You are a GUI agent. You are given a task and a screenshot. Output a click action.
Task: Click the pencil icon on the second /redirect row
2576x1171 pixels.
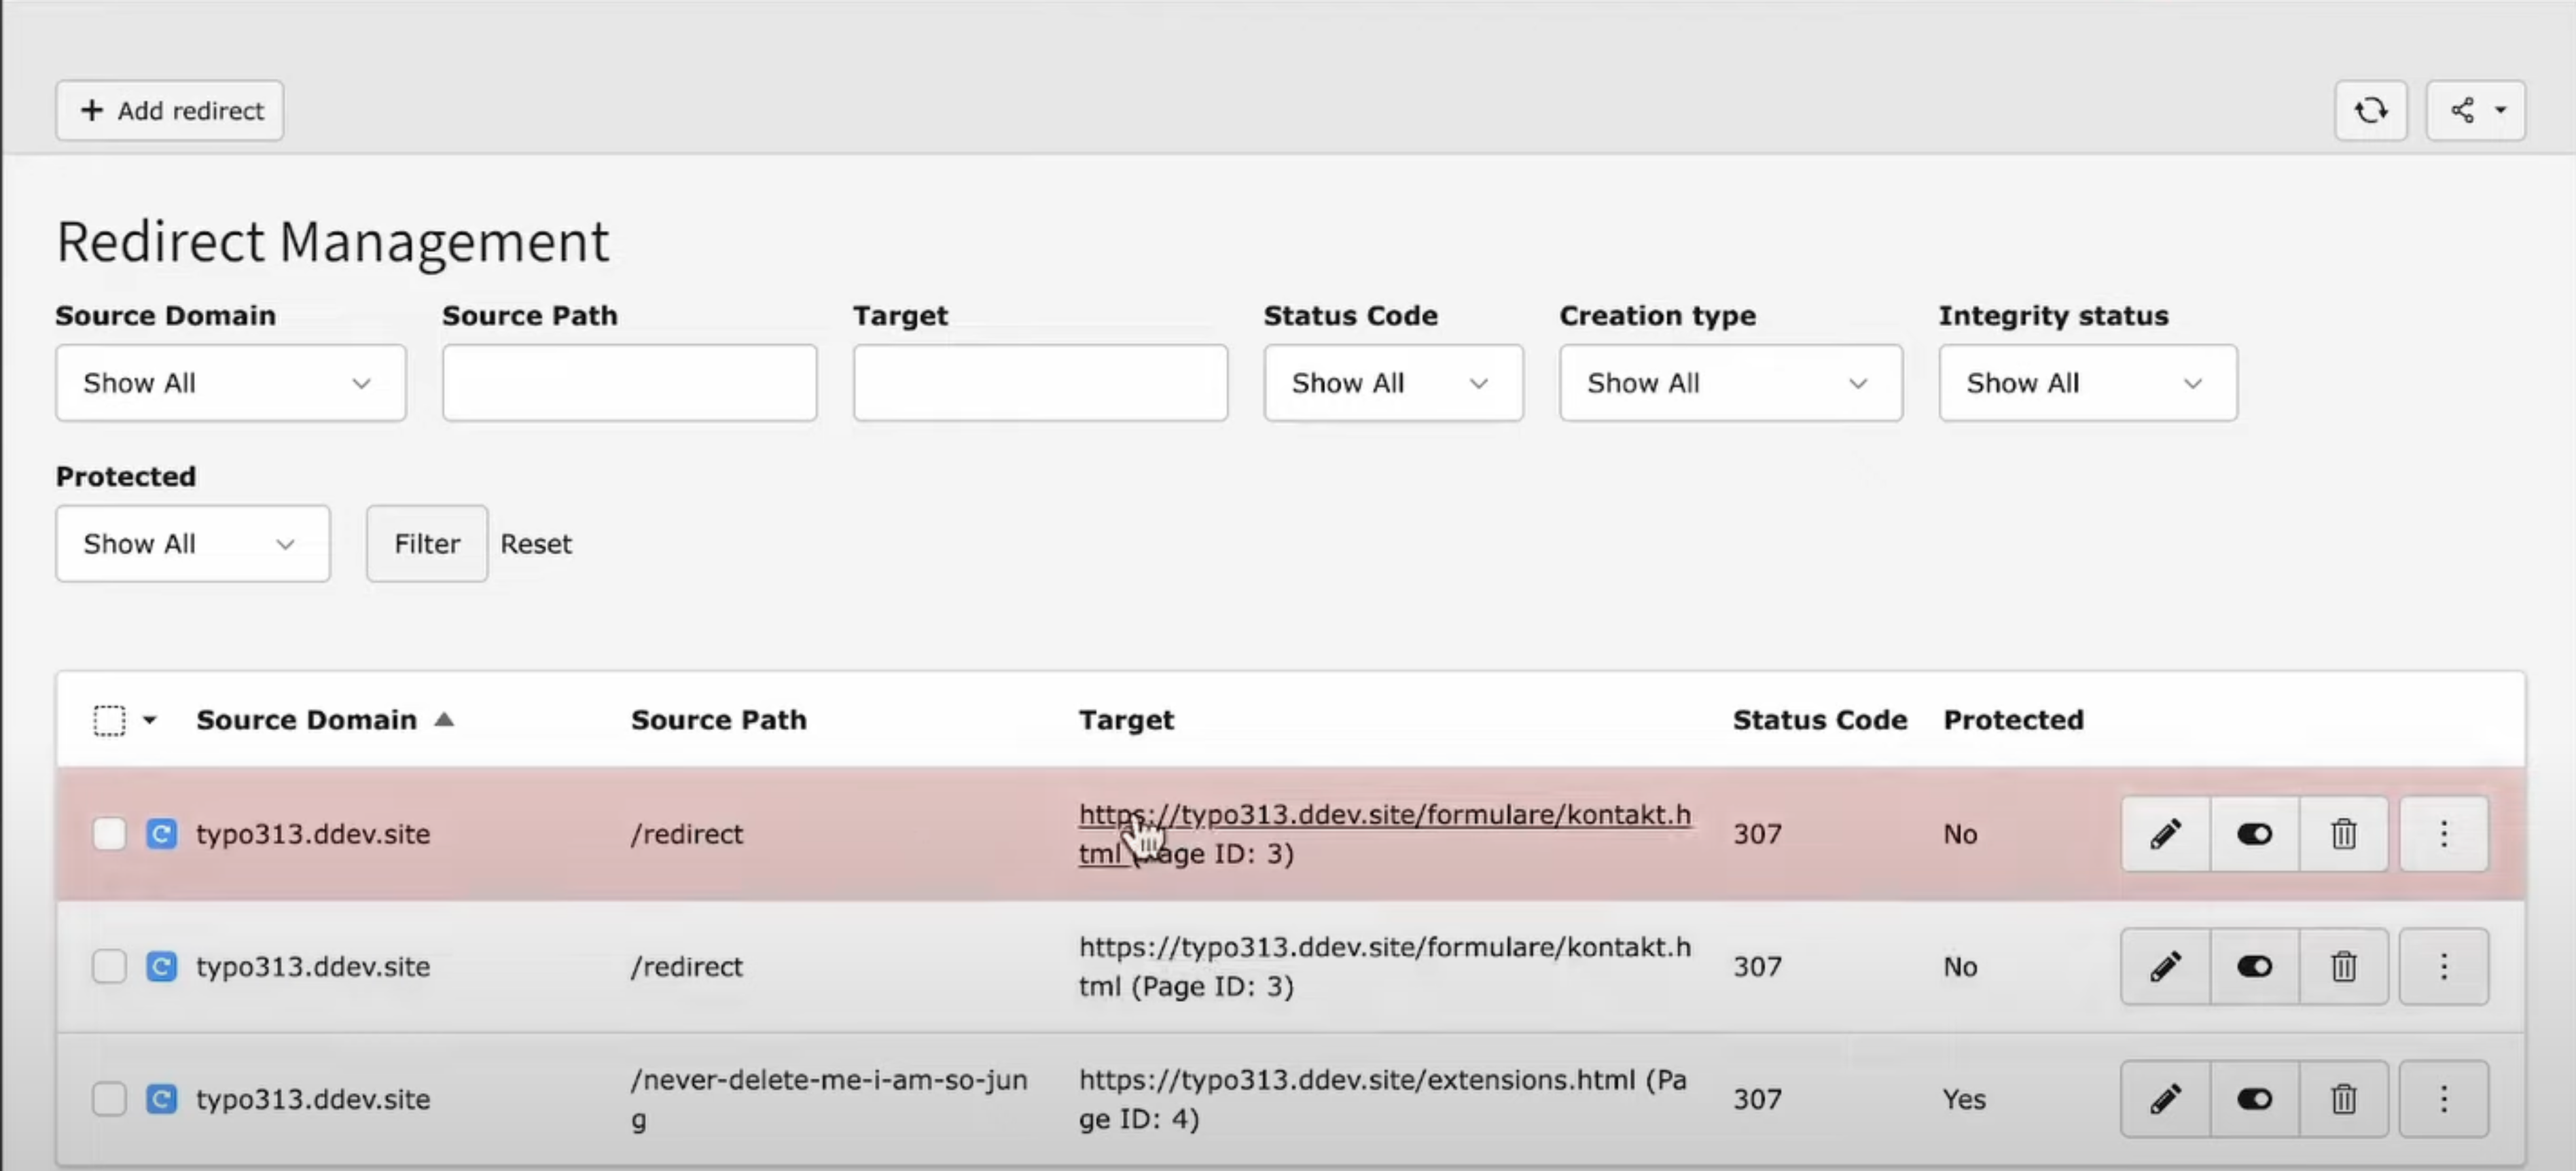click(x=2165, y=966)
